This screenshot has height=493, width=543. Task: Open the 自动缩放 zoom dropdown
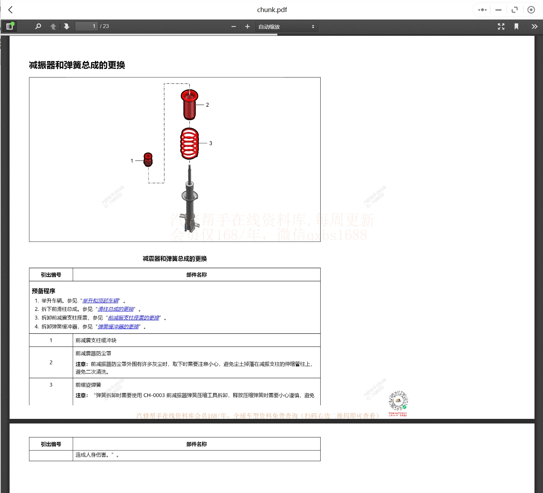(x=286, y=27)
